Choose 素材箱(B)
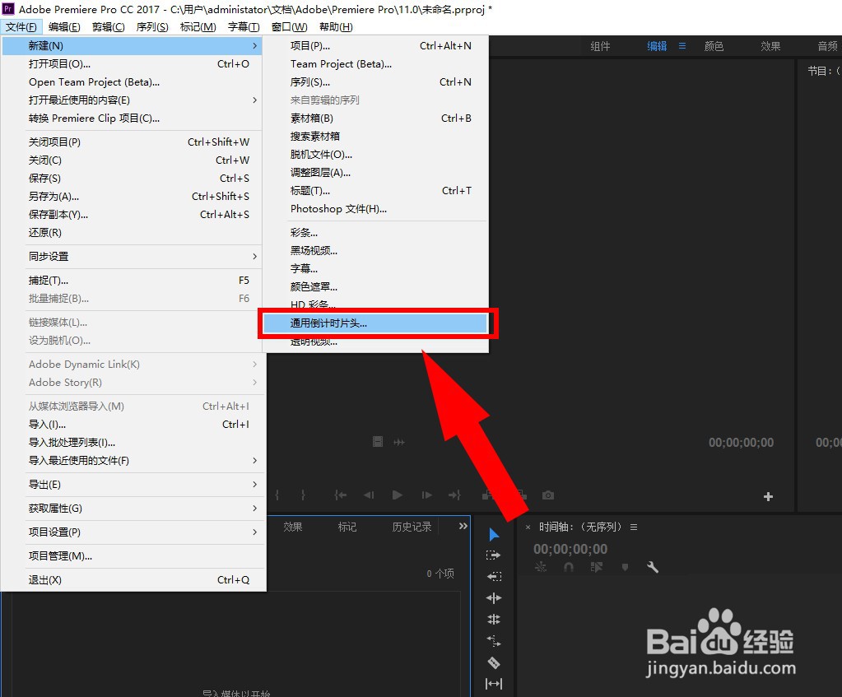 click(375, 118)
